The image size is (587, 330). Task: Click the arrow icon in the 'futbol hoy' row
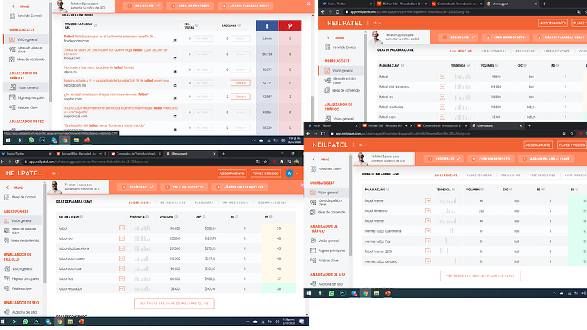121,278
